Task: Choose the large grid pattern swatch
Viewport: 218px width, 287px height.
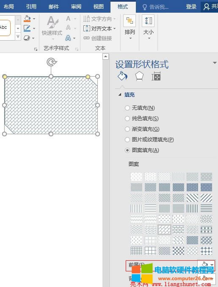Action: pos(150,251)
